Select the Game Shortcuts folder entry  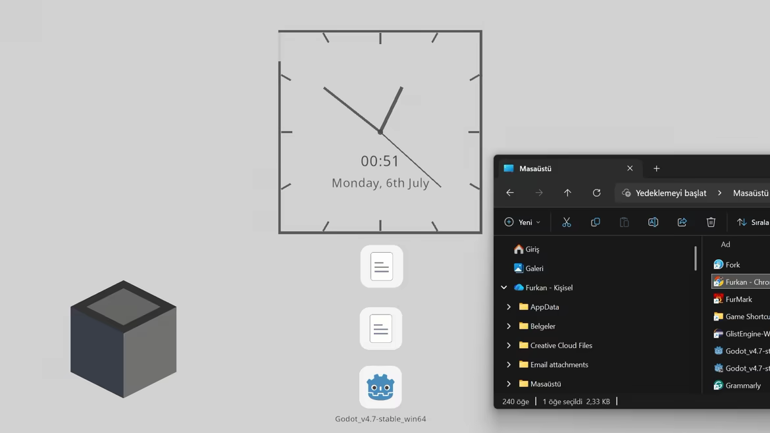pos(741,317)
